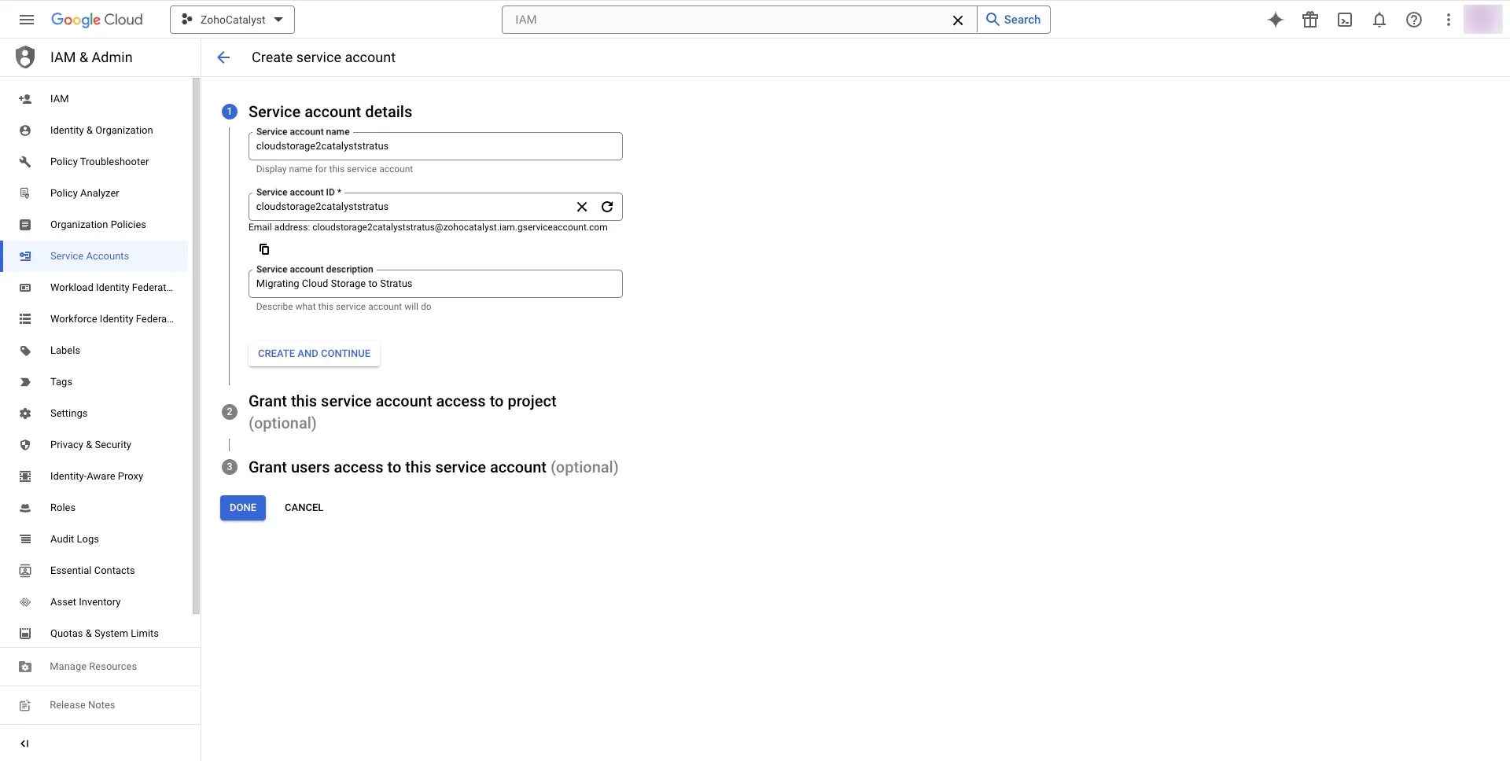Screen dimensions: 1510x761
Task: Go back with the left arrow icon
Action: click(223, 57)
